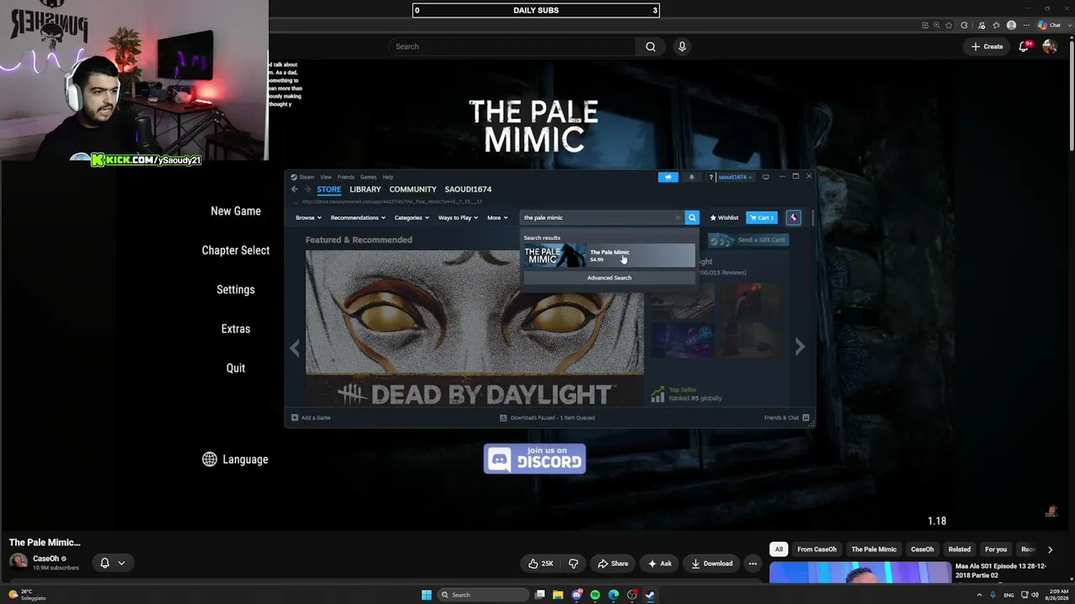1075x604 pixels.
Task: Click Dead by Daylight featured banner
Action: 475,328
